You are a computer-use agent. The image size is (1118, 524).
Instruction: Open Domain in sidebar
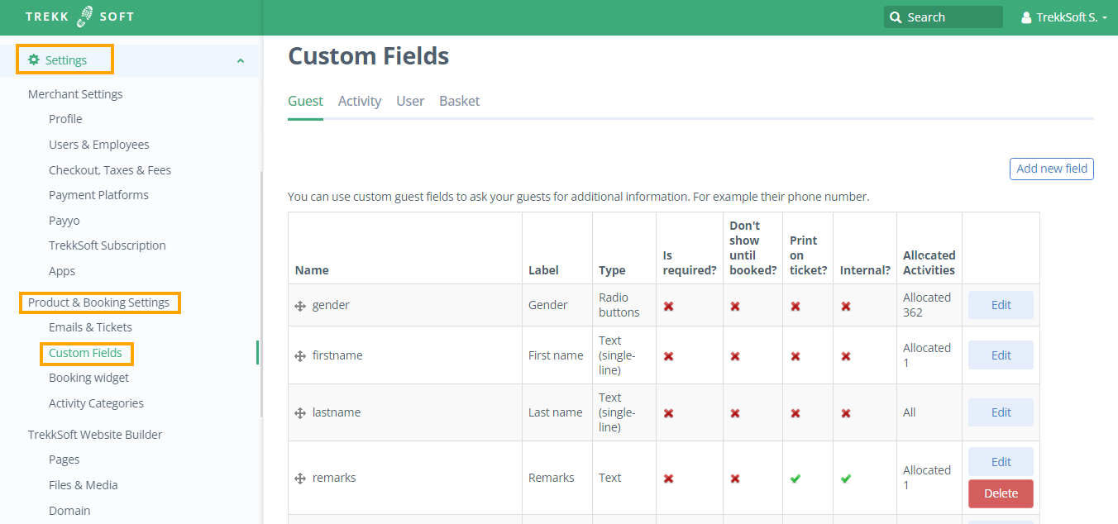pyautogui.click(x=69, y=511)
